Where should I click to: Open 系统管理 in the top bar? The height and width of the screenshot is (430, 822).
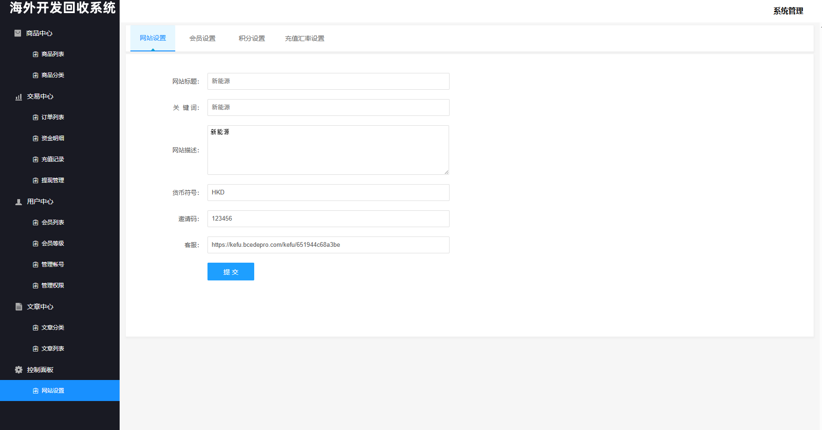point(787,10)
